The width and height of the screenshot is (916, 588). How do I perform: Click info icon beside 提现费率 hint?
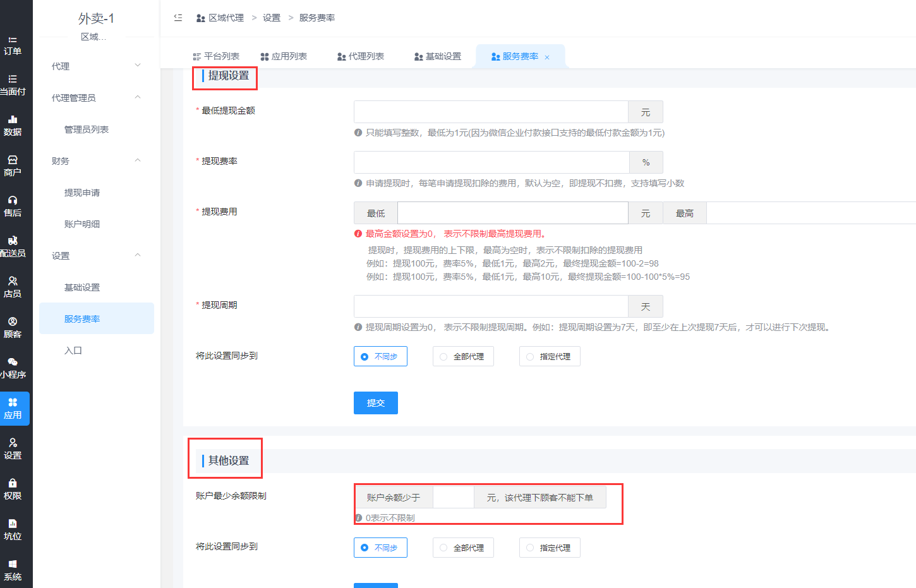click(358, 183)
